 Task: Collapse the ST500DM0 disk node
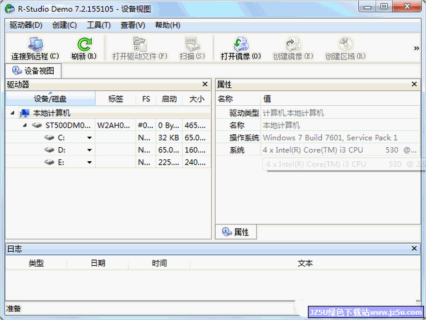pos(25,125)
